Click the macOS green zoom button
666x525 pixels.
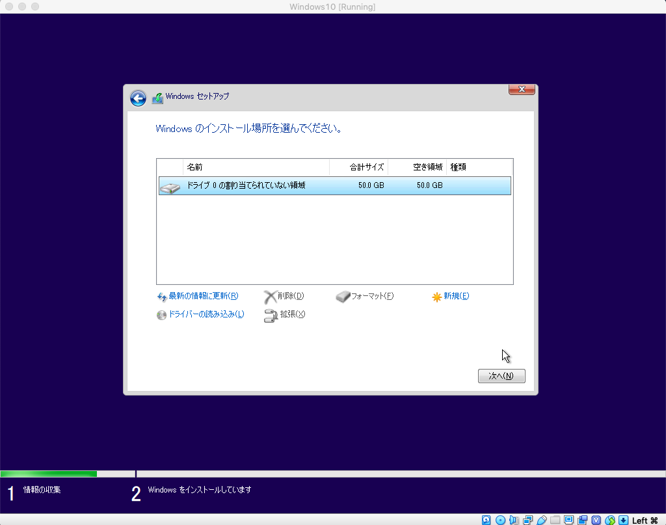tap(35, 7)
